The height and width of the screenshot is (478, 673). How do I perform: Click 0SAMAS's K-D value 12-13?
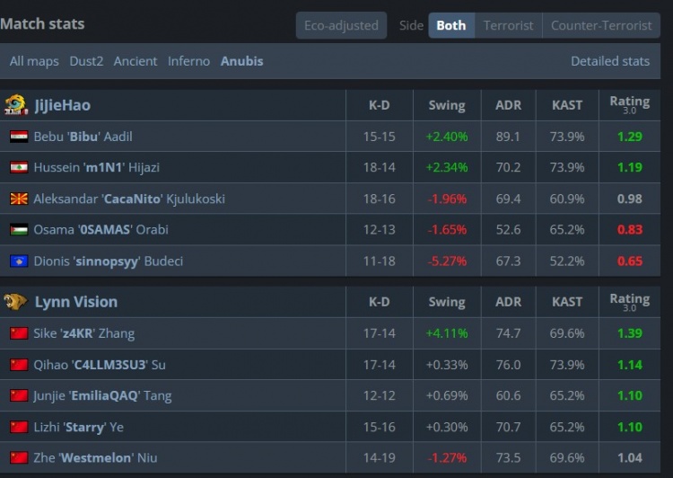pyautogui.click(x=380, y=229)
